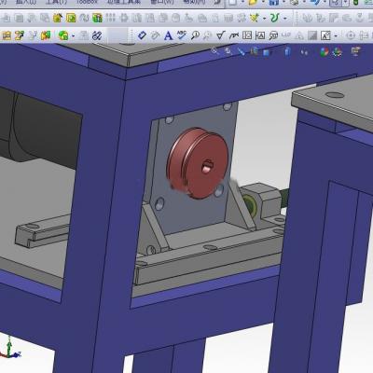Add a Surface Finish symbol
373x373 pixels.
[x=220, y=35]
